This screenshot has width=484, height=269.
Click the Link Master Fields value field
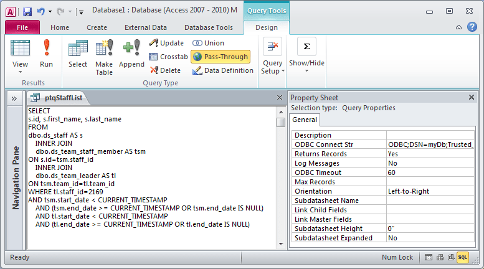click(430, 219)
